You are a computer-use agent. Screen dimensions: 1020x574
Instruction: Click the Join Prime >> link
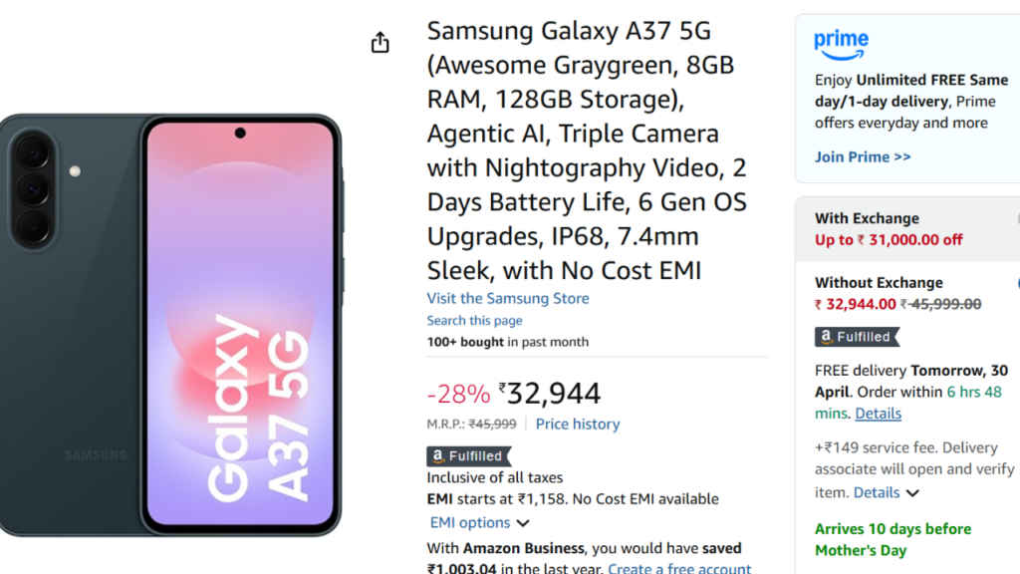[863, 156]
